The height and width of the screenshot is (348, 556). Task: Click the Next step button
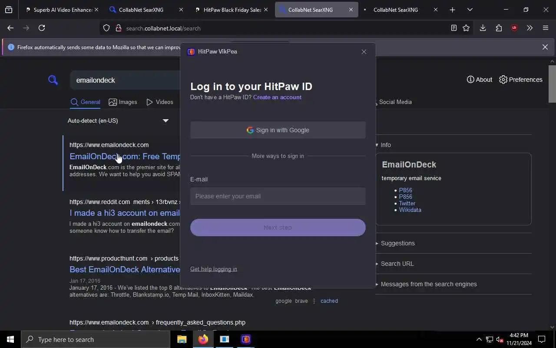click(278, 228)
